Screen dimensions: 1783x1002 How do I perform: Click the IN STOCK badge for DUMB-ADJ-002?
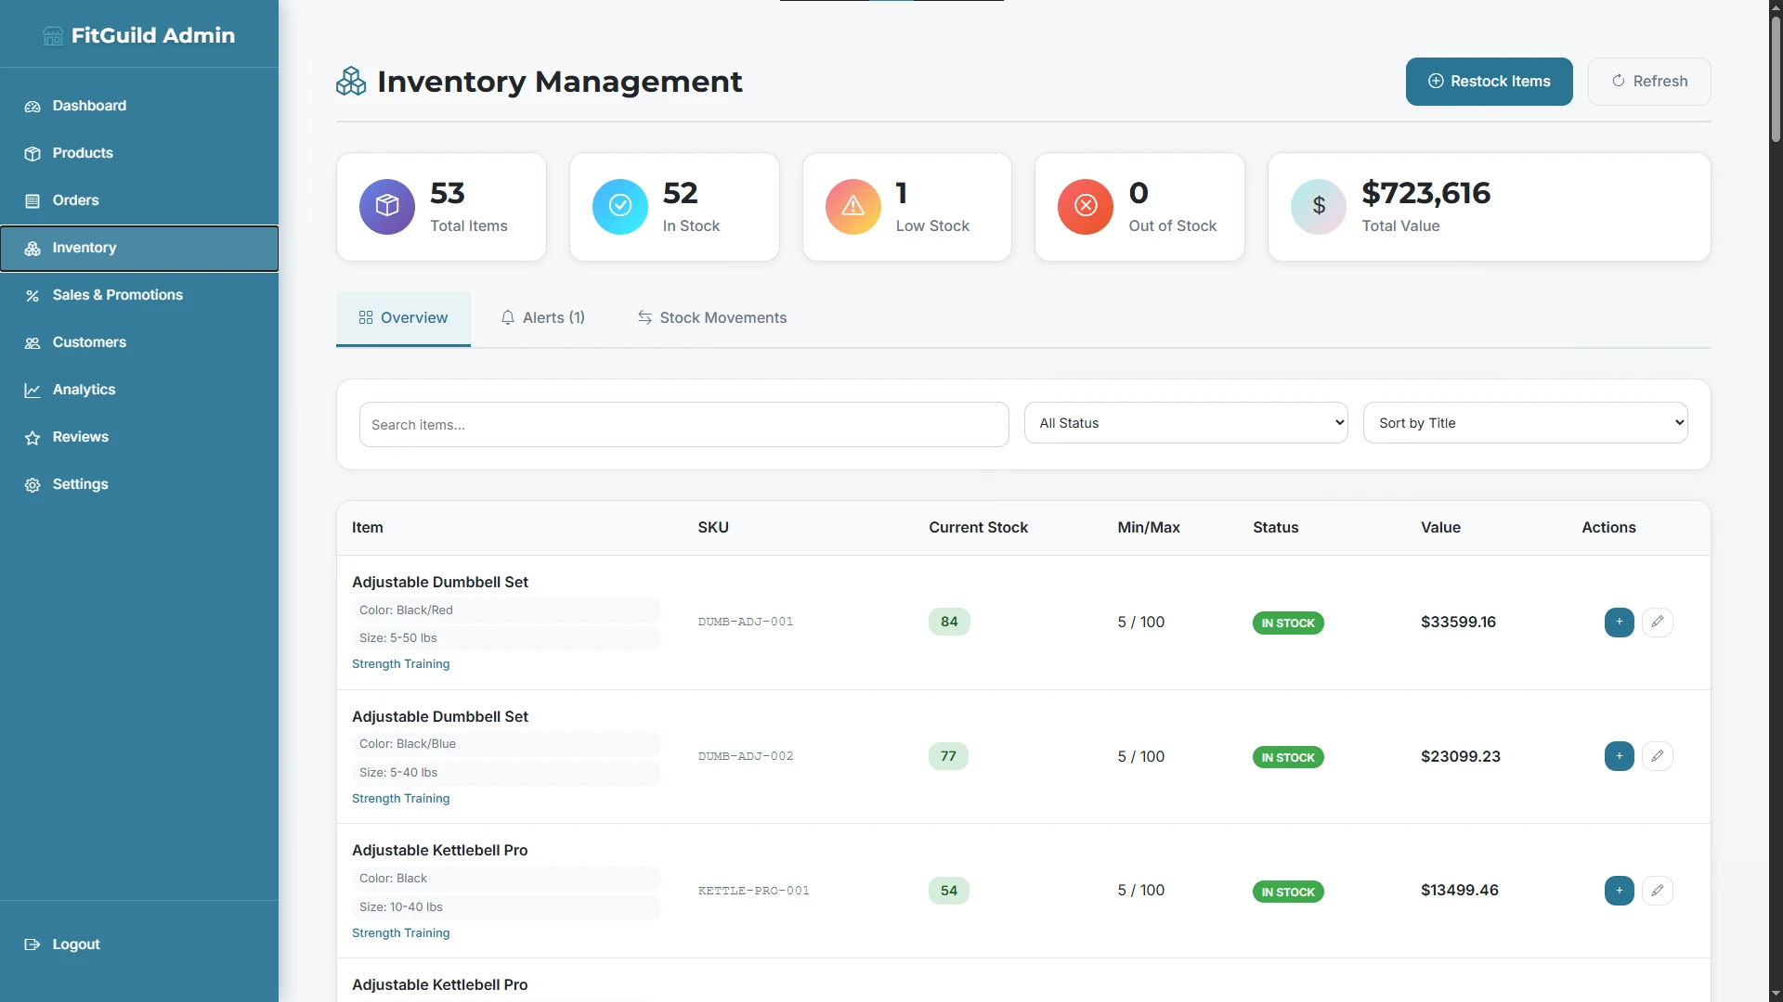(x=1288, y=758)
